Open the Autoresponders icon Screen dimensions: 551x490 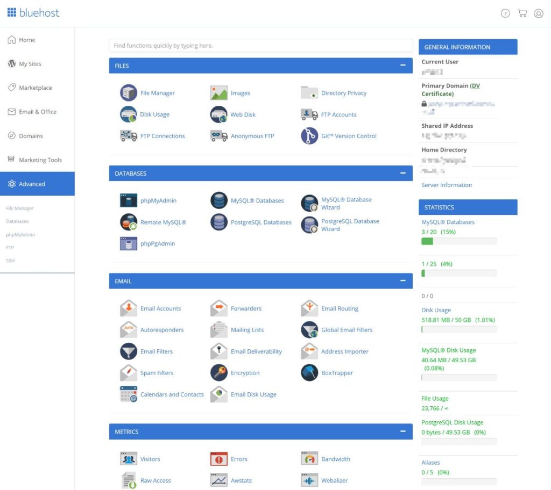[x=129, y=330]
